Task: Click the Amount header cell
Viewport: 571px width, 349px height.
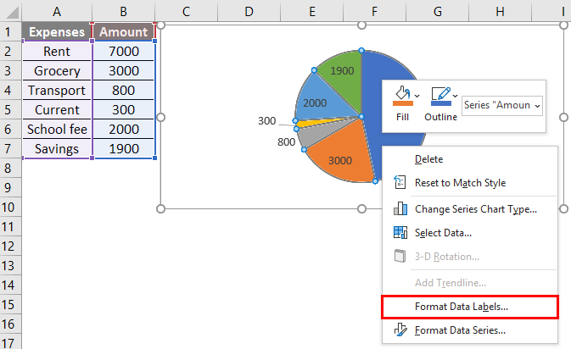Action: click(124, 32)
